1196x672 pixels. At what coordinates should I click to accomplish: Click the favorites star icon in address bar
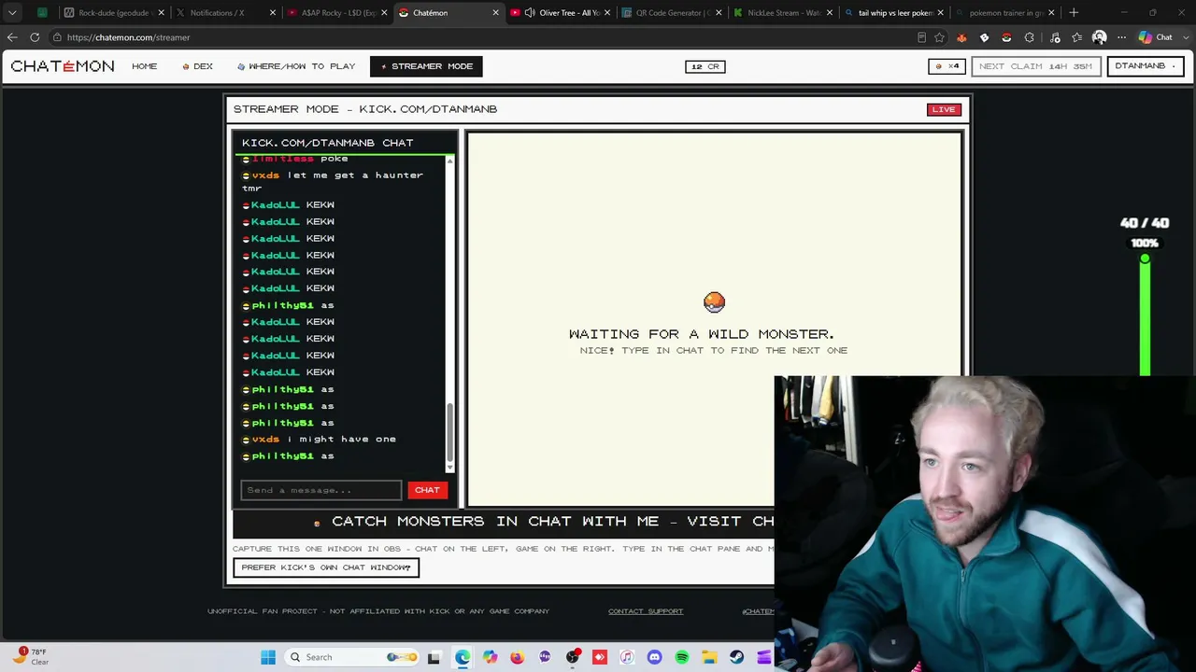(x=939, y=37)
